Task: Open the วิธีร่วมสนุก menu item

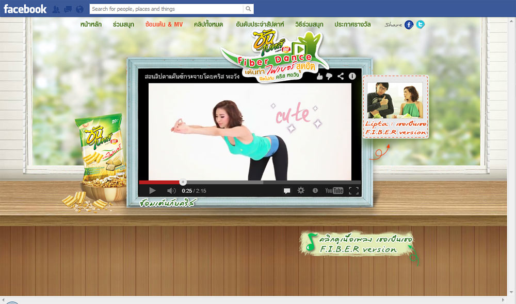Action: 309,24
